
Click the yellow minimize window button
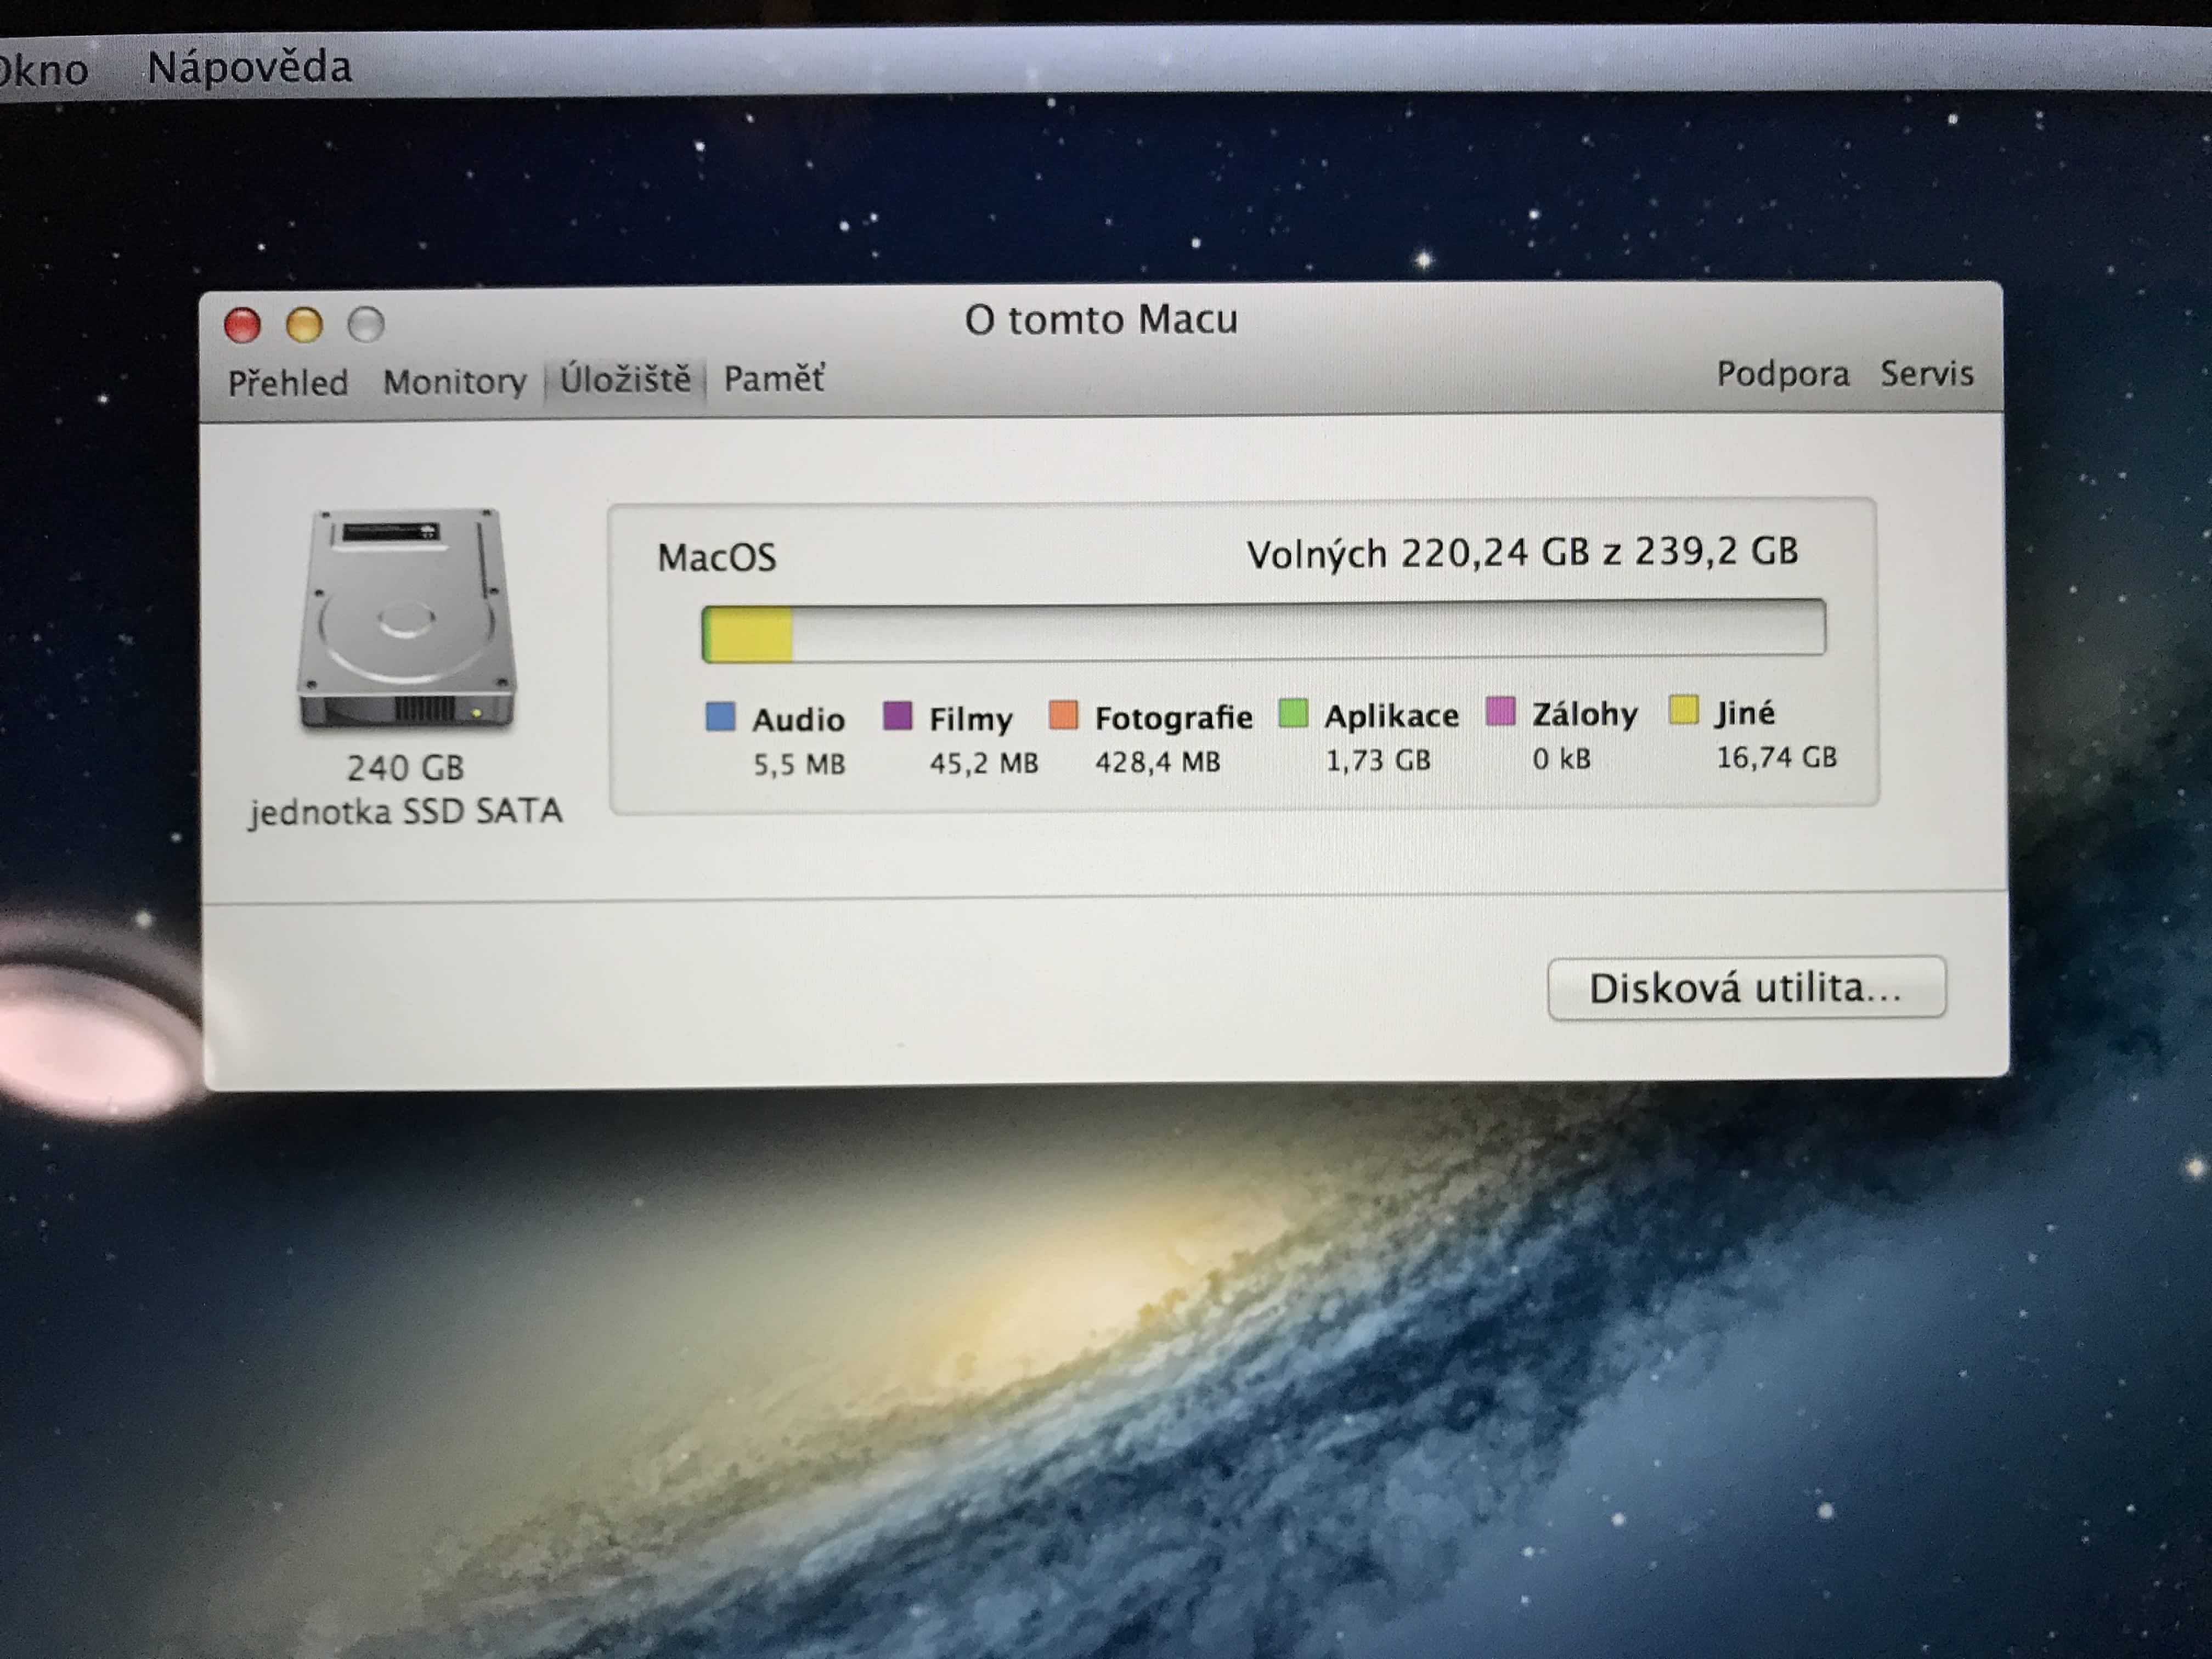click(304, 325)
